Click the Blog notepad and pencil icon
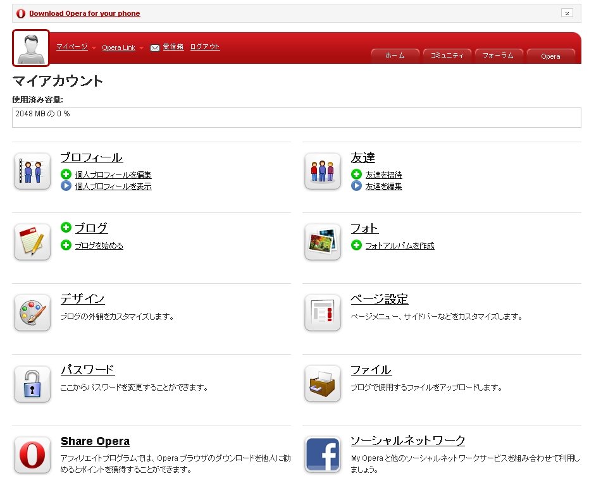 point(32,242)
